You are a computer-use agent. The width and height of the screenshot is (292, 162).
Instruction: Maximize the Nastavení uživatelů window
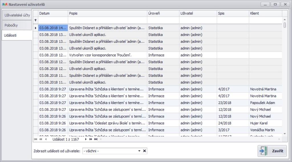(275, 5)
